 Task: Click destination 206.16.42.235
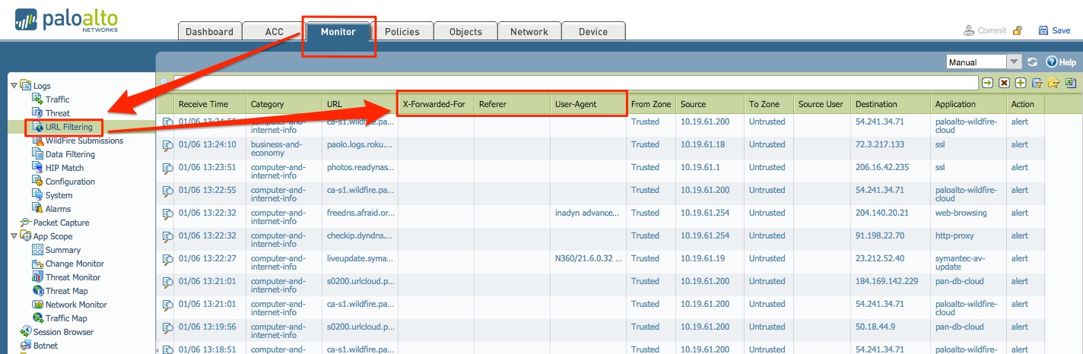(883, 167)
